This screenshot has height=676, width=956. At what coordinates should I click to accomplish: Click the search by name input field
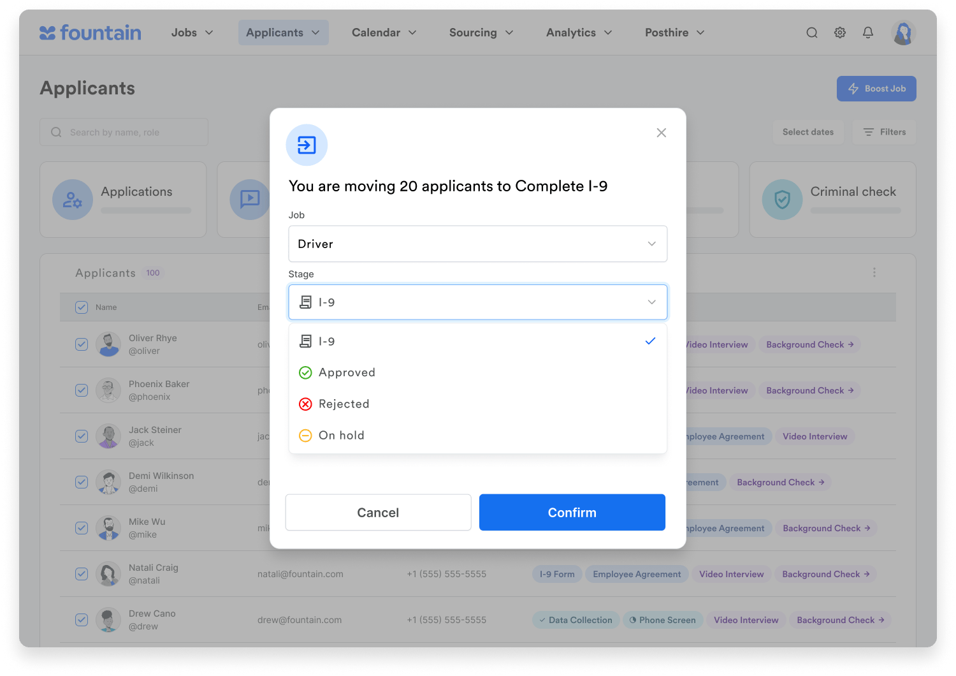pos(124,132)
